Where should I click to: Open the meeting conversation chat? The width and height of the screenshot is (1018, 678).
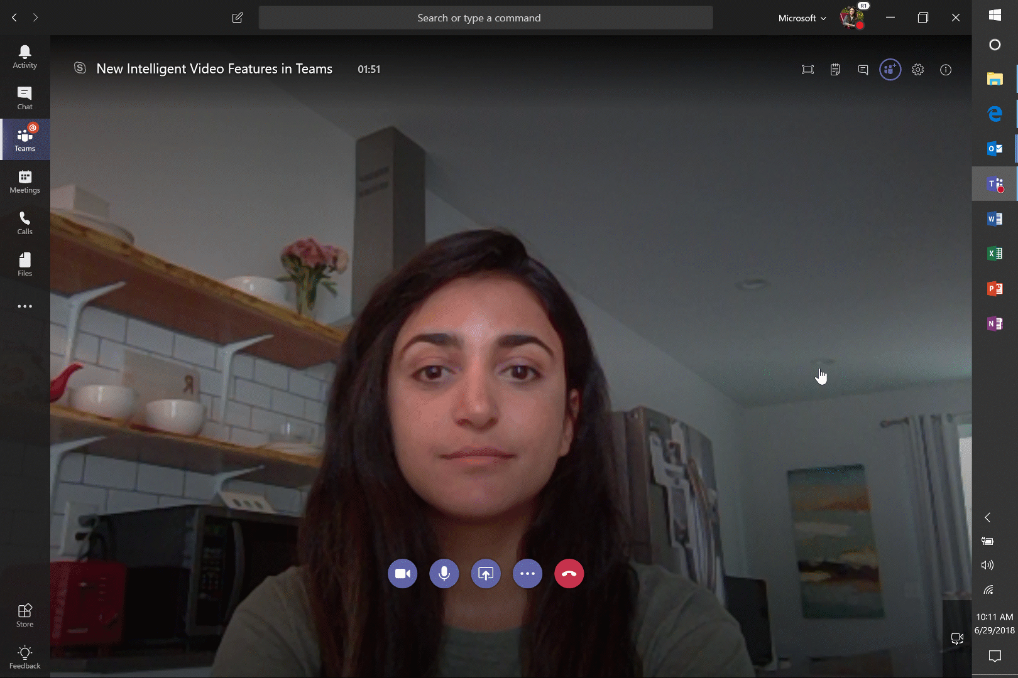[863, 70]
